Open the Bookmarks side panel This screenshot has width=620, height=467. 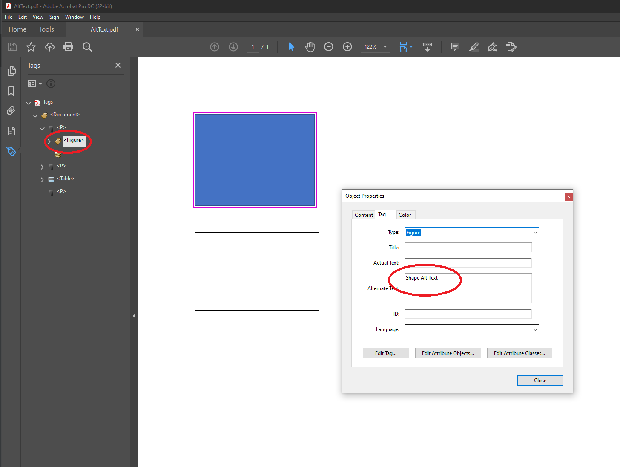point(11,91)
